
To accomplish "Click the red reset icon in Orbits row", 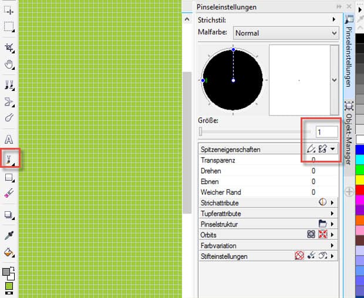I will tap(322, 235).
